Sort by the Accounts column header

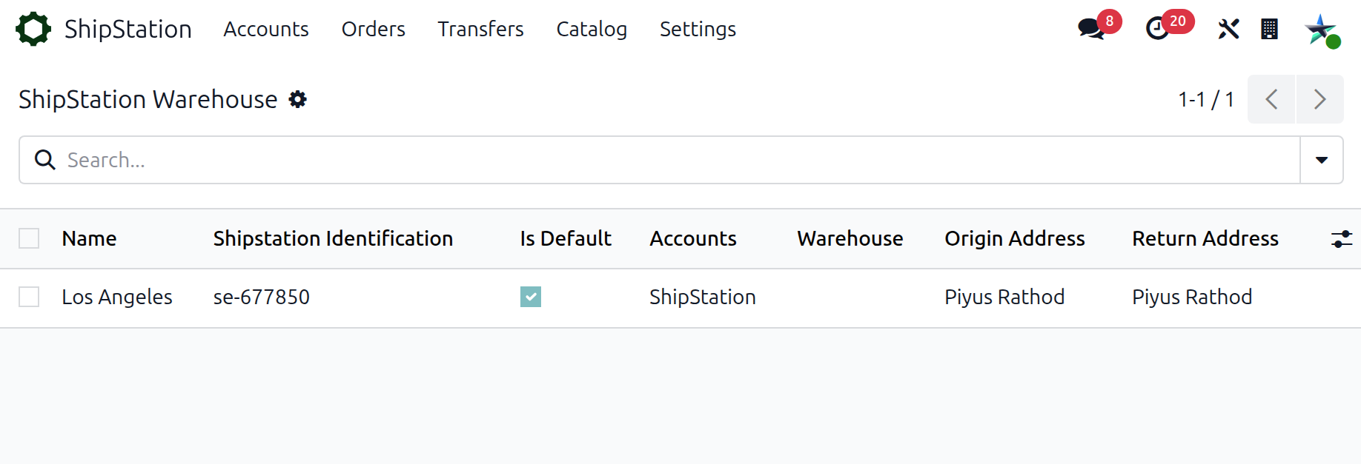693,238
